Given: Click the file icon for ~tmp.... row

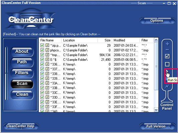Looking at the screenshot, I should [x=47, y=55].
